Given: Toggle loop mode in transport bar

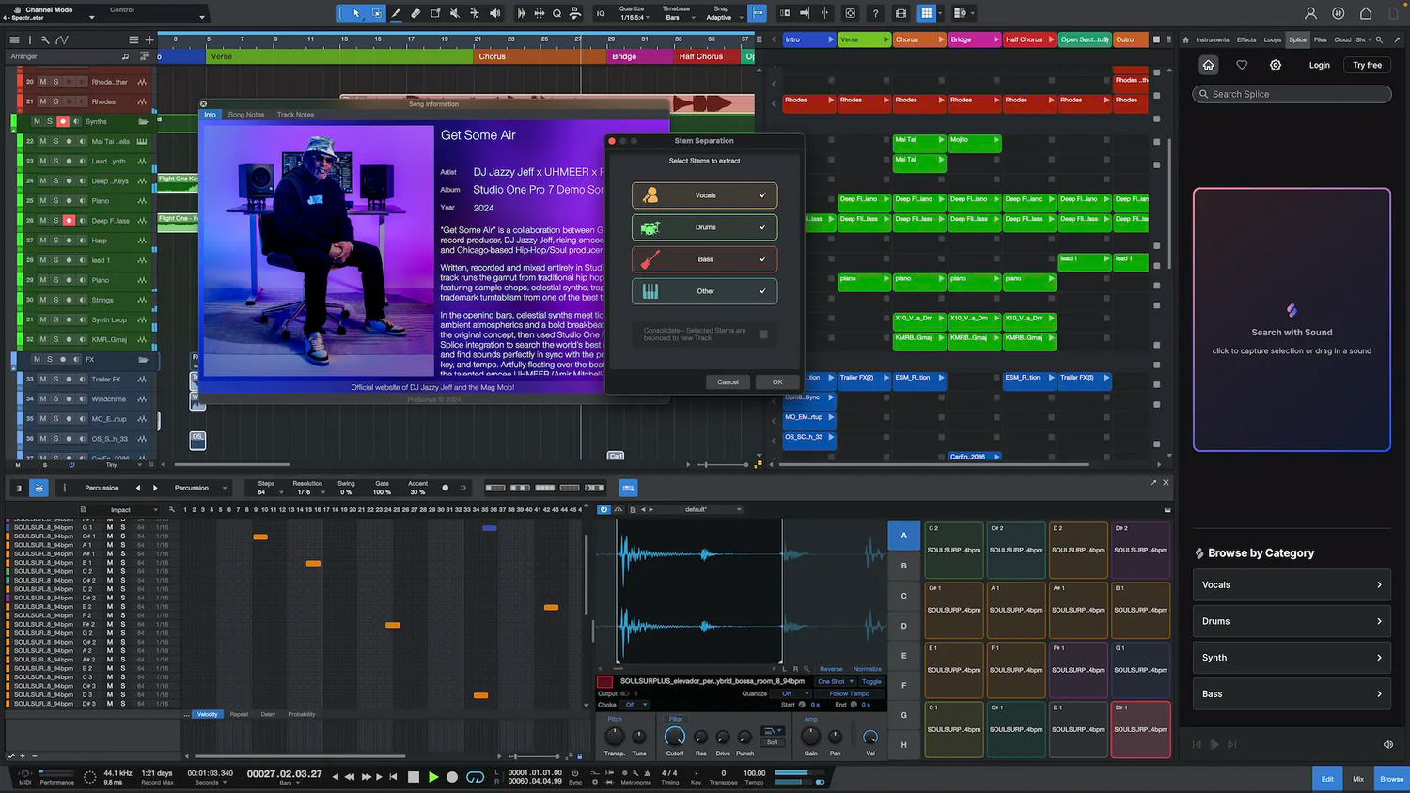Looking at the screenshot, I should (476, 777).
